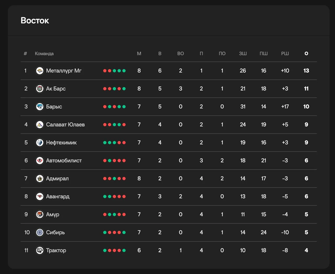Sort by the РШ goal difference header
335x274 pixels.
pyautogui.click(x=285, y=53)
